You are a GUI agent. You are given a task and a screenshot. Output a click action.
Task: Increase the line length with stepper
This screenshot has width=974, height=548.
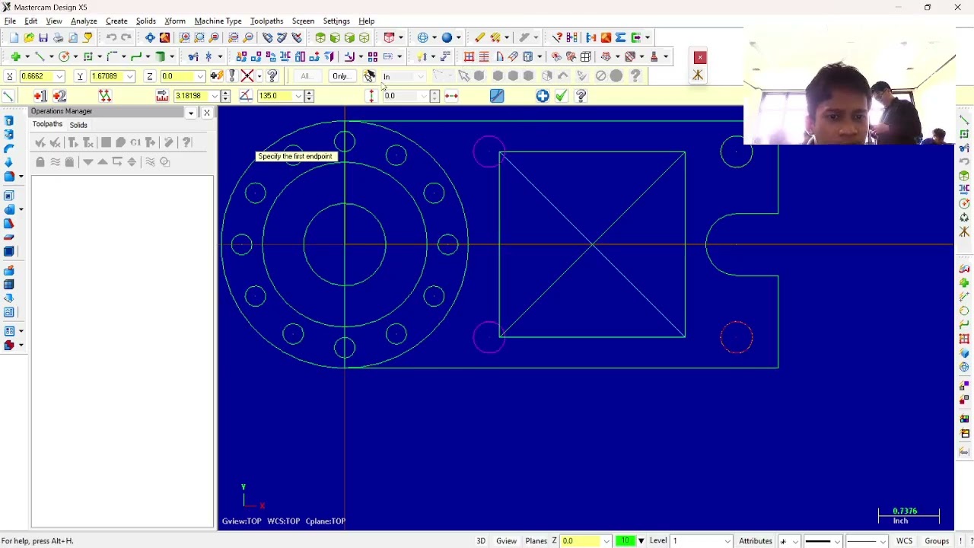[225, 93]
